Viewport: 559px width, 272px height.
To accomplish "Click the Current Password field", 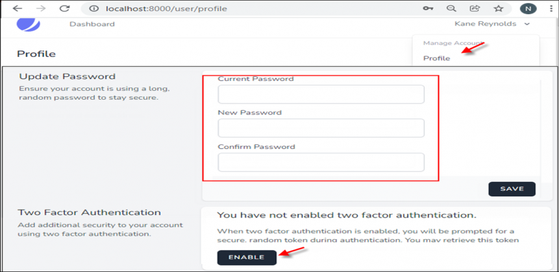I will click(321, 94).
